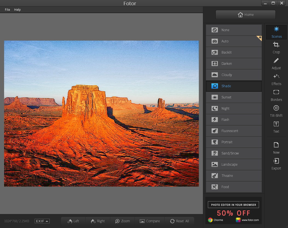Click the desert photo in the canvas

[101, 113]
